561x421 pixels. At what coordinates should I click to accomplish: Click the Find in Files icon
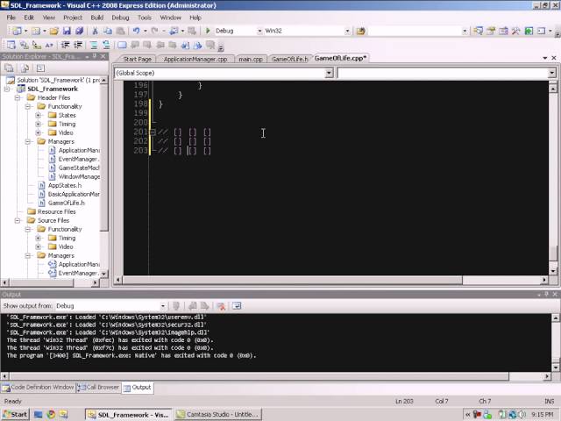click(360, 31)
